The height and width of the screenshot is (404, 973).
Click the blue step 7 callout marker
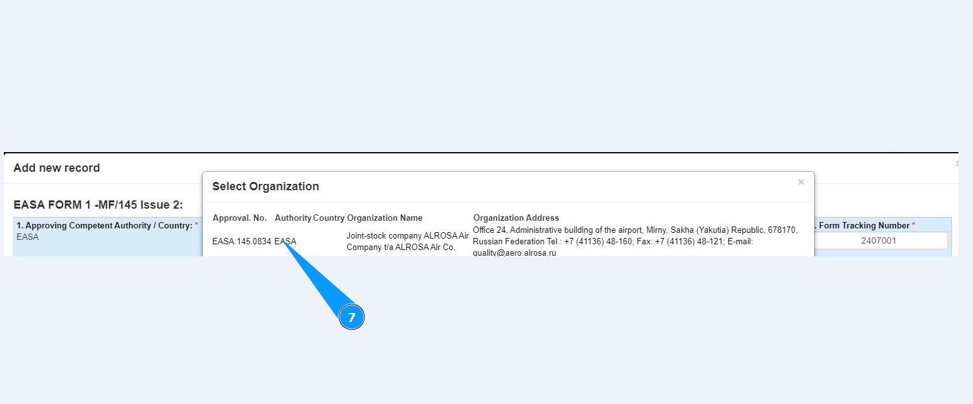(x=351, y=317)
